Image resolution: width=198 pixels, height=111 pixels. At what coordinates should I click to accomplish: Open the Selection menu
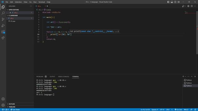(x=18, y=2)
